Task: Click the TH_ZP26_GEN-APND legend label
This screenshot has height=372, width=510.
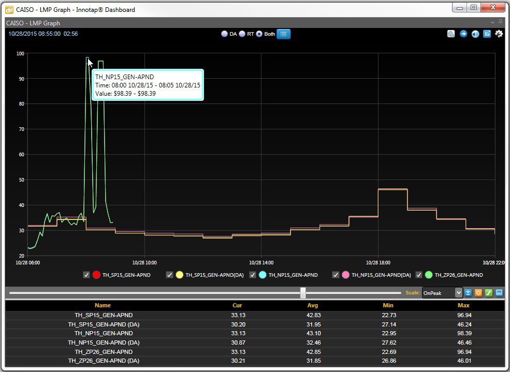Action: click(x=459, y=275)
